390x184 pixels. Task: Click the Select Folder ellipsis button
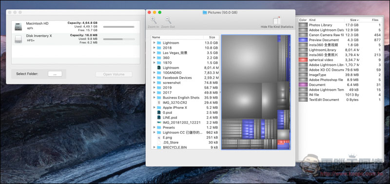point(55,74)
